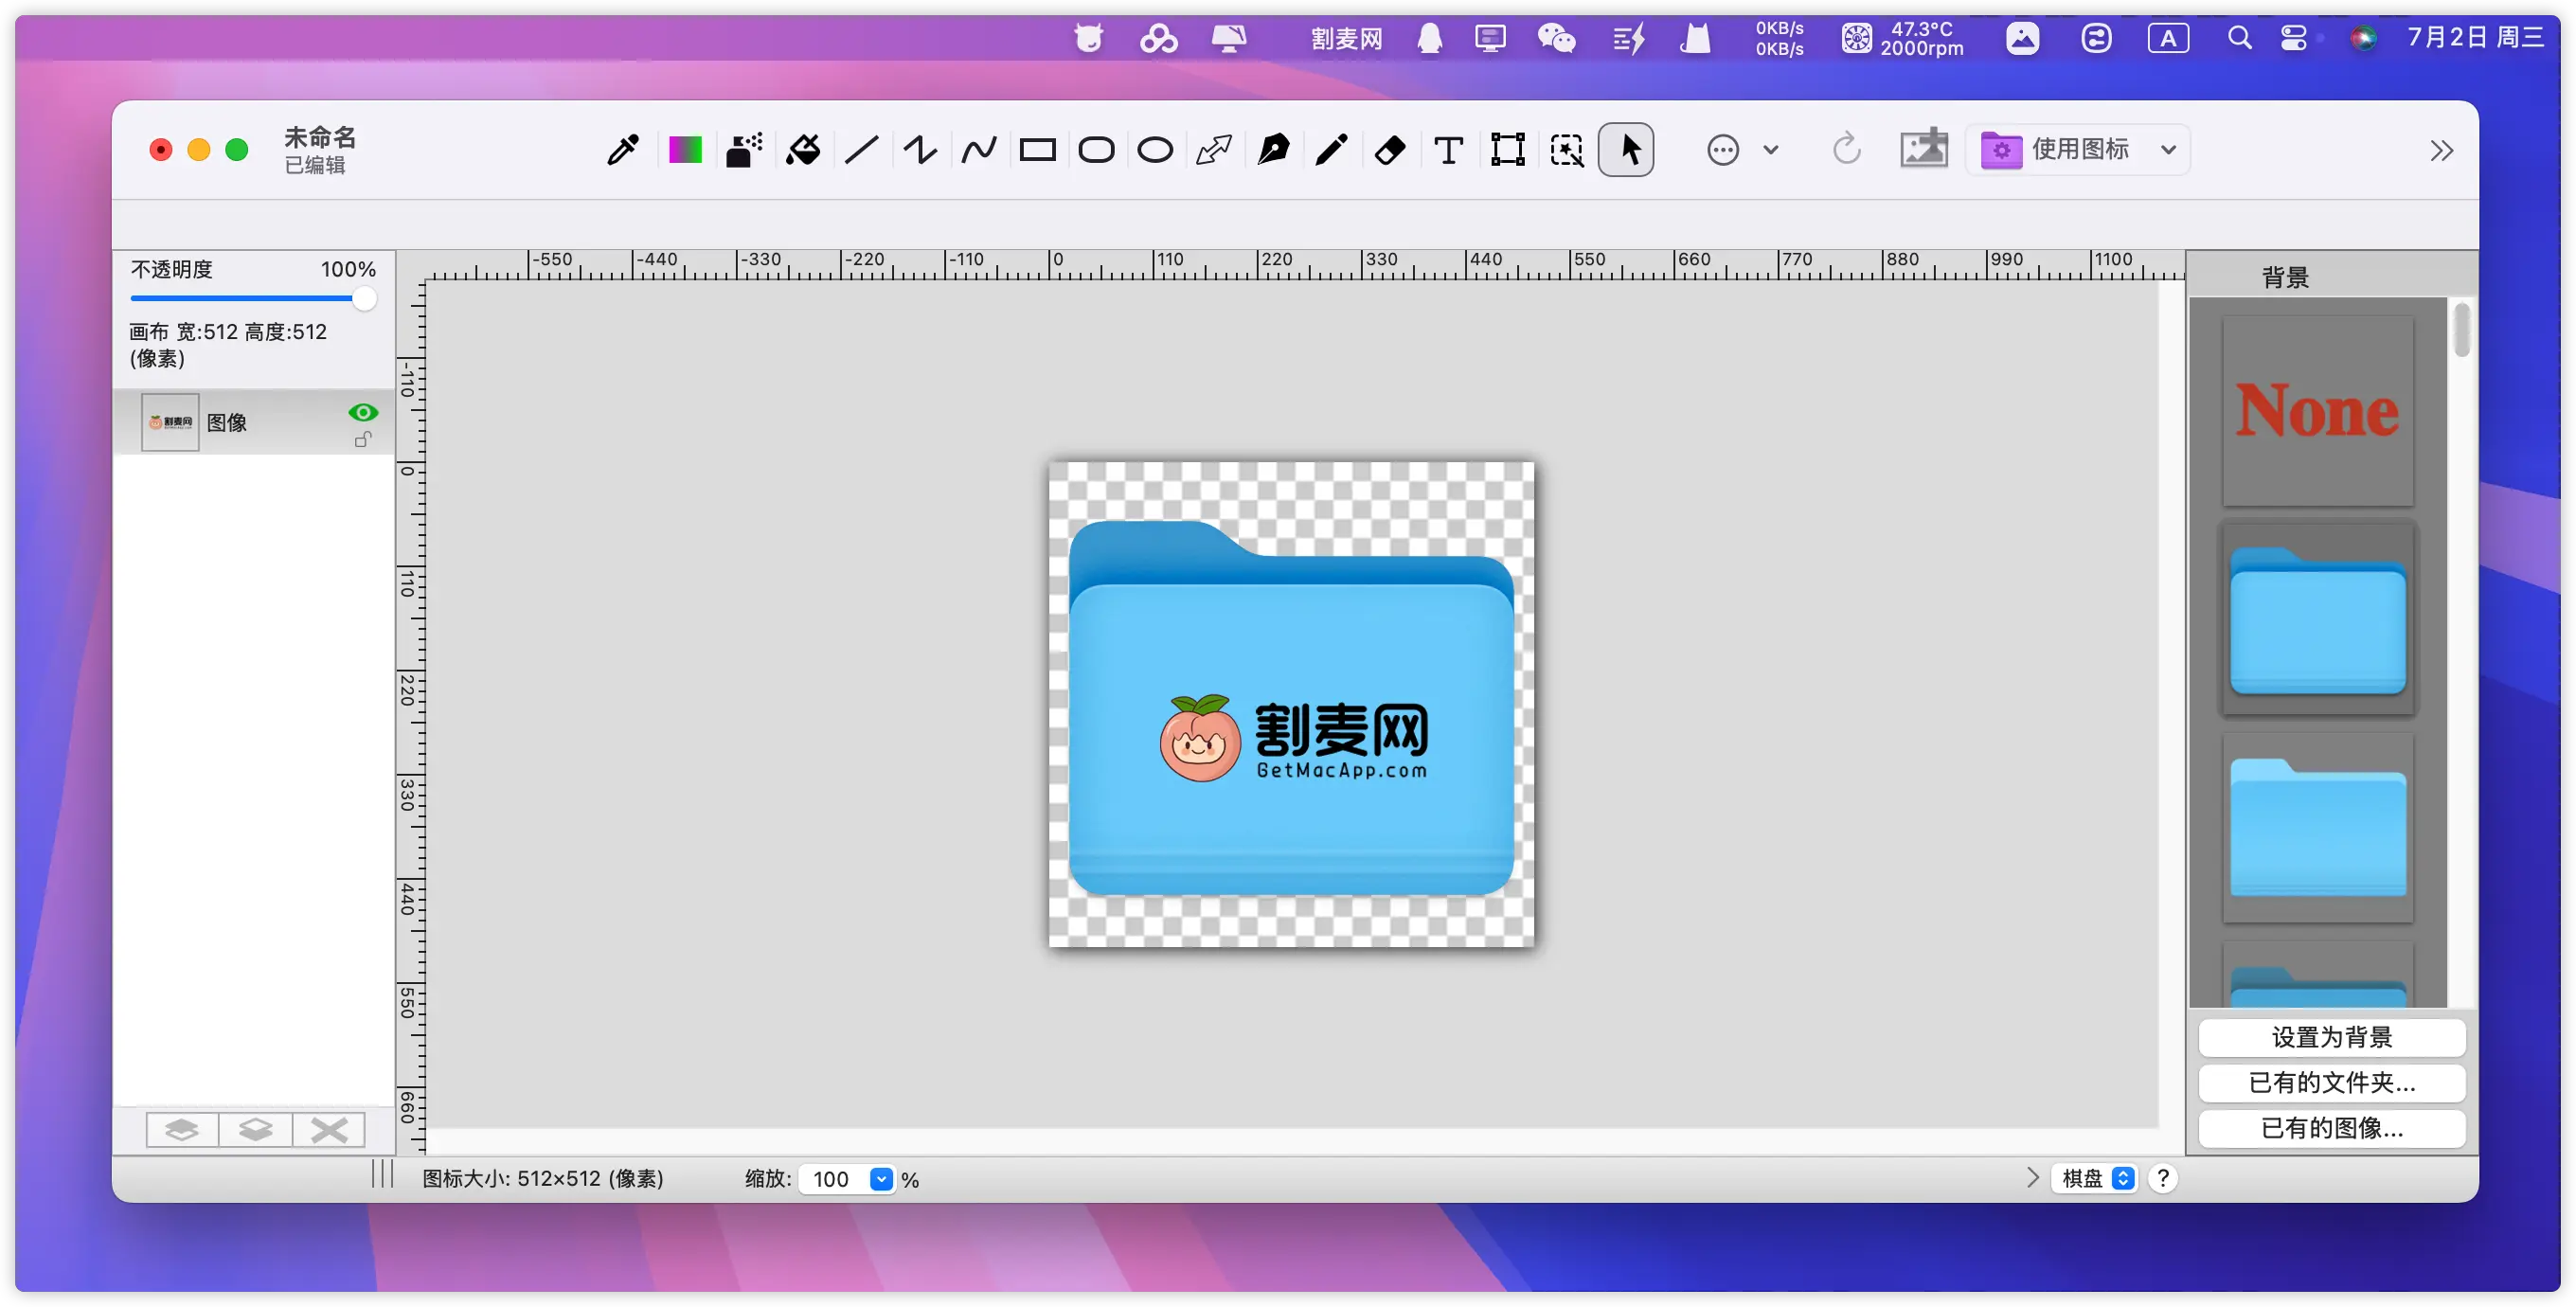Select the ink pen tool

(1273, 150)
